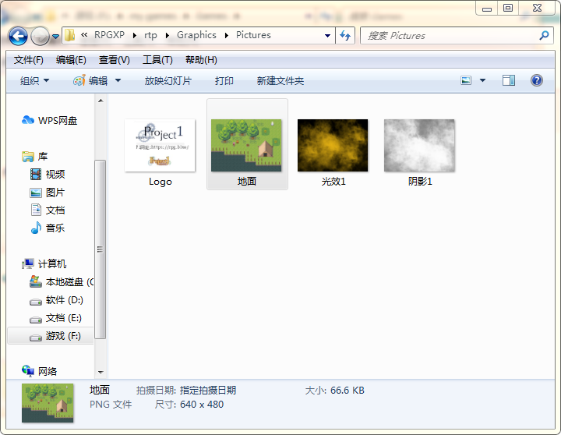Open the 帮助(H) menu
Screen dimensions: 561x435
click(201, 60)
